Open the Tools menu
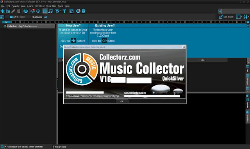Screen dimensions: 250x149 [x=61, y=6]
